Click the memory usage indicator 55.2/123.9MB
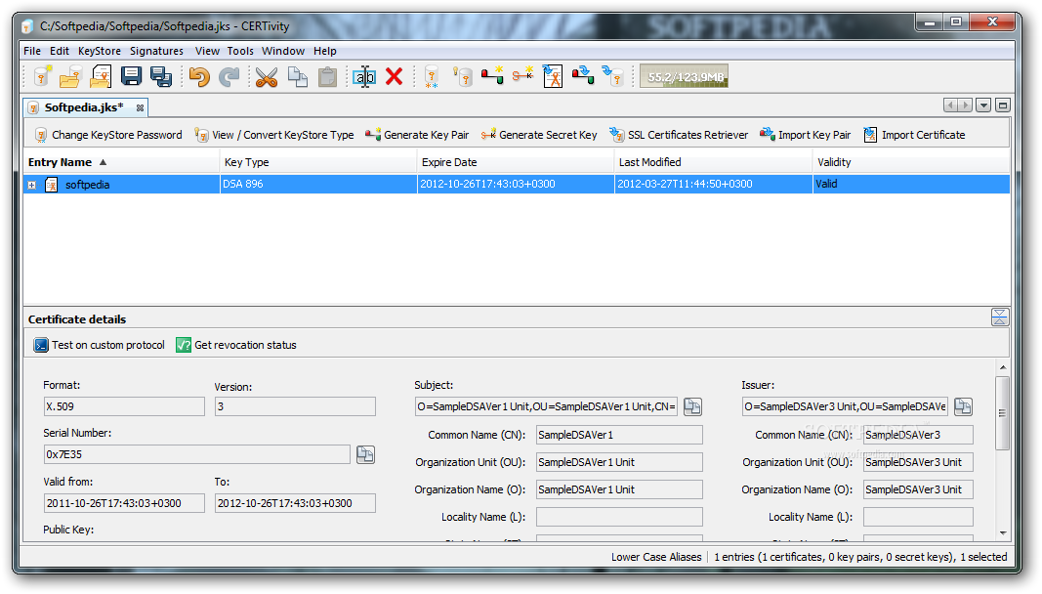Image resolution: width=1042 pixels, height=594 pixels. coord(685,76)
